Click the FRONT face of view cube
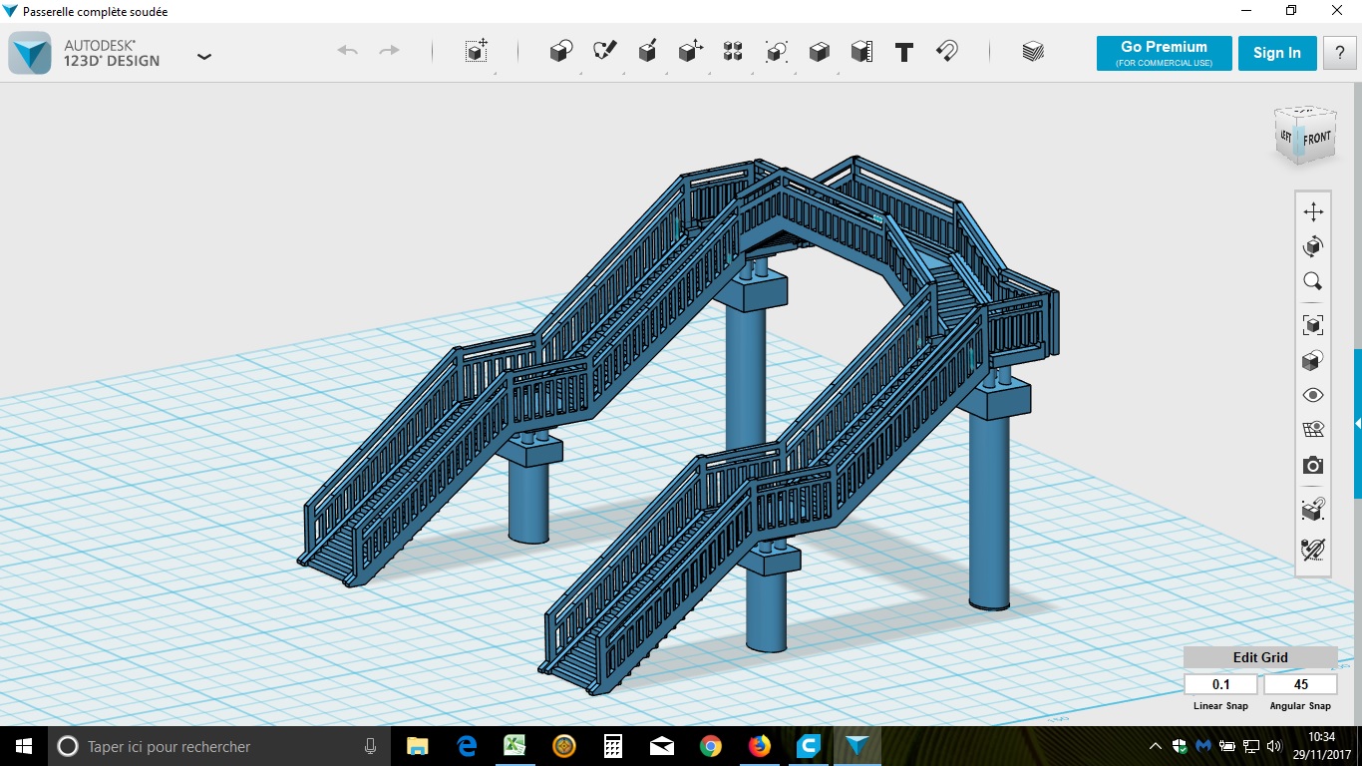Image resolution: width=1362 pixels, height=766 pixels. click(x=1317, y=139)
